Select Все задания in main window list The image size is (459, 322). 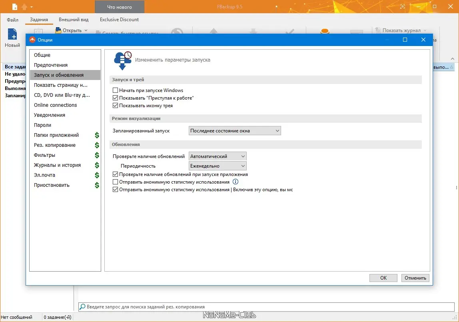click(15, 67)
